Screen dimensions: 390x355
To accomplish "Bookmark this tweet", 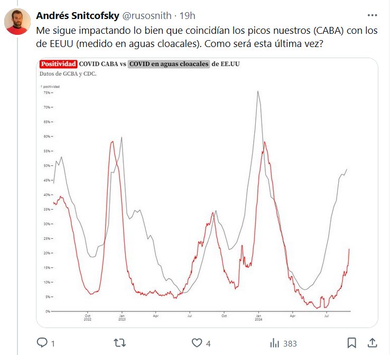I will (352, 343).
